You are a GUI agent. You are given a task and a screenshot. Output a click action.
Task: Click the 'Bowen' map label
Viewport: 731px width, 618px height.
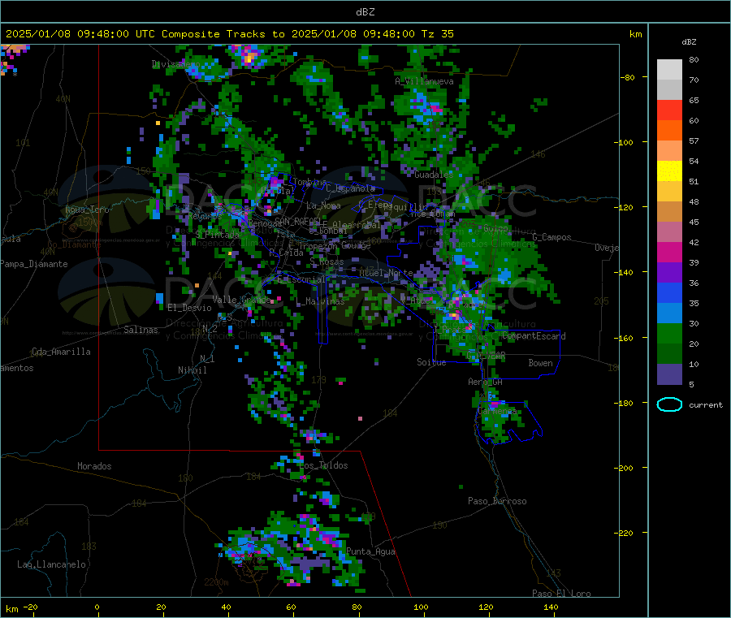point(540,362)
